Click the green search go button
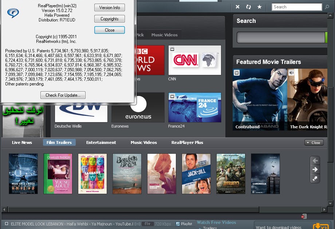This screenshot has height=229, width=335. (326, 37)
